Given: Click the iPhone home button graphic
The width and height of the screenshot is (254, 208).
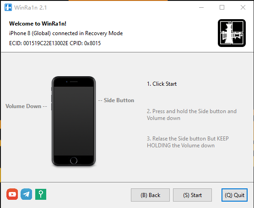Looking at the screenshot, I should tap(74, 161).
